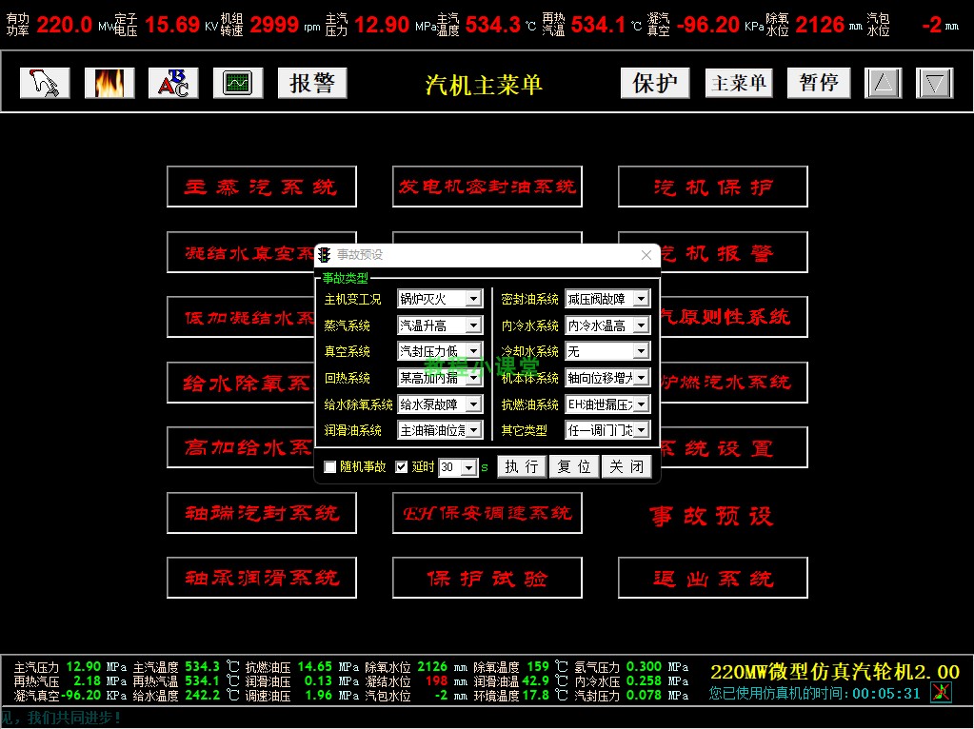The height and width of the screenshot is (729, 974).
Task: Click the hand pointer icon in toolbar
Action: (46, 84)
